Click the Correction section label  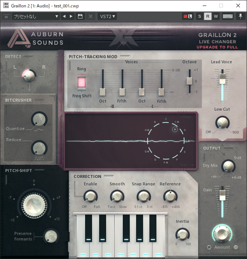(87, 176)
